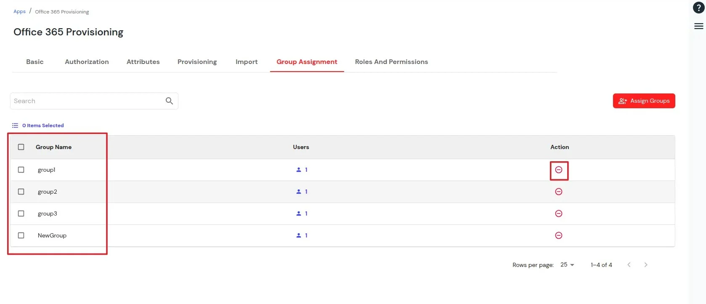Viewport: 706px width, 304px height.
Task: Click the 1–4 of 4 pagination text
Action: [x=601, y=265]
